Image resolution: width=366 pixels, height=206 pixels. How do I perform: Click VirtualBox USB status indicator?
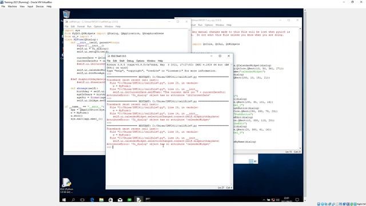pos(333,204)
